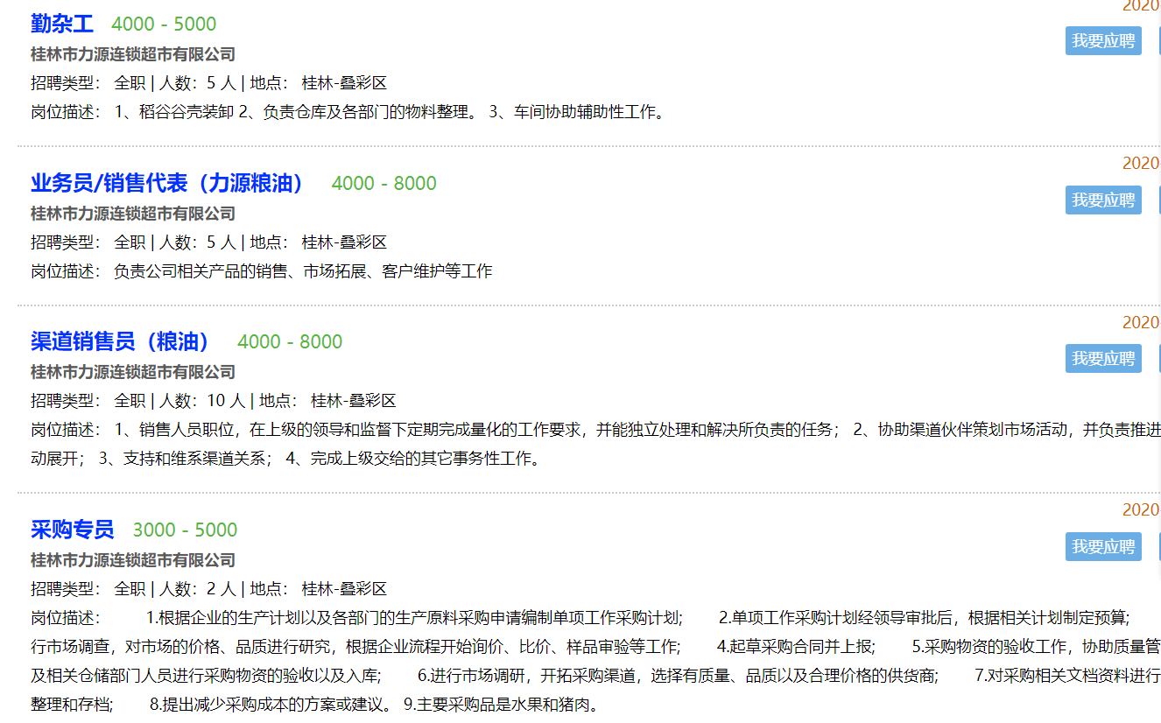Image resolution: width=1161 pixels, height=723 pixels.
Task: Select 业务员 description about 市场拓展、客户维护
Action: click(x=262, y=271)
